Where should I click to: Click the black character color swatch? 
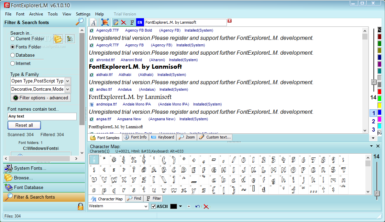tap(174, 206)
